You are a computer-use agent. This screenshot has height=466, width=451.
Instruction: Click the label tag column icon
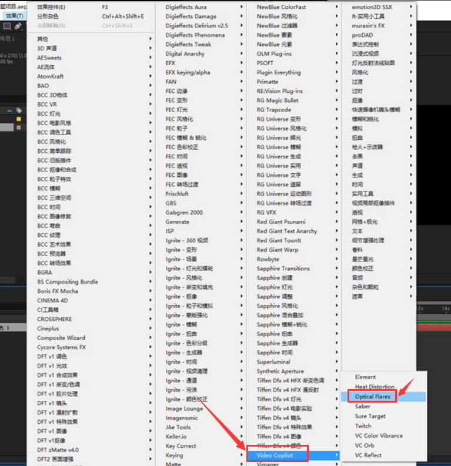(19, 110)
